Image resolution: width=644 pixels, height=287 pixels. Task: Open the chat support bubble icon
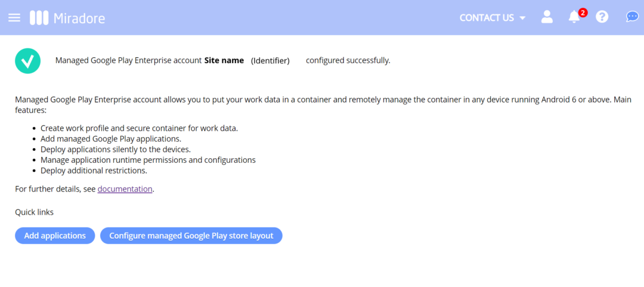(631, 17)
